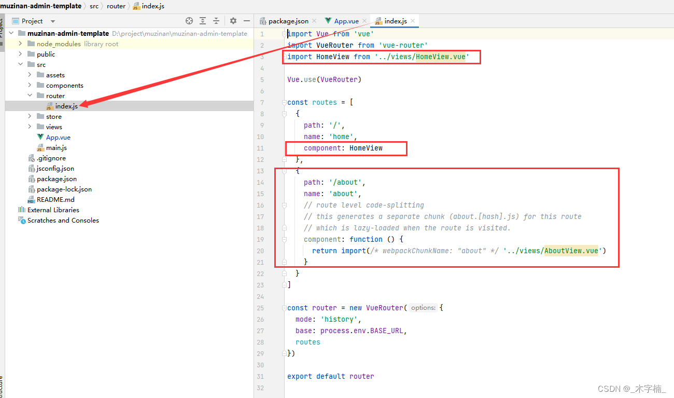Select package.json in the project tree
674x398 pixels.
[57, 179]
